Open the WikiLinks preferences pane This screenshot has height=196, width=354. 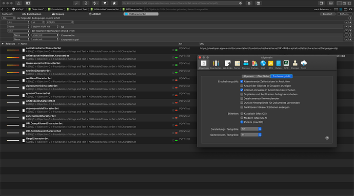(x=228, y=64)
